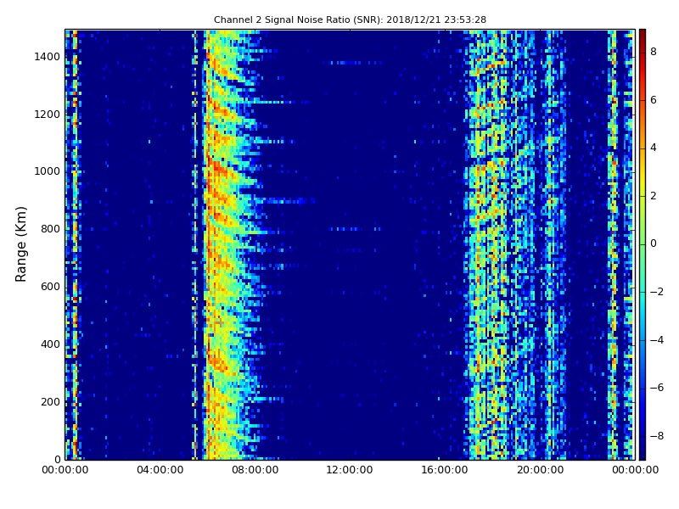Click the 800 range tick label
679x509 pixels.
[x=50, y=229]
